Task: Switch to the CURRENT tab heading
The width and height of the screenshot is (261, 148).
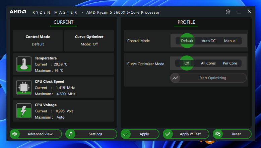Action: point(63,22)
